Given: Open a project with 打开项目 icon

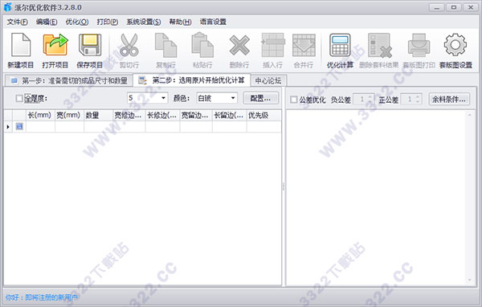Looking at the screenshot, I should (x=55, y=45).
